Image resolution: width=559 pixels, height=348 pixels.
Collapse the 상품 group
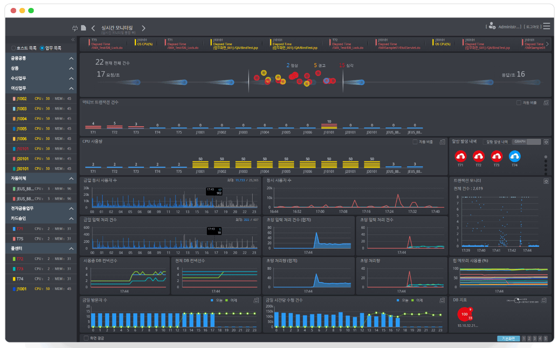pyautogui.click(x=71, y=69)
